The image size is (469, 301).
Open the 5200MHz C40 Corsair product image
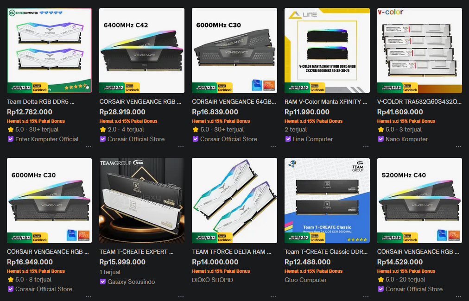[x=420, y=201]
